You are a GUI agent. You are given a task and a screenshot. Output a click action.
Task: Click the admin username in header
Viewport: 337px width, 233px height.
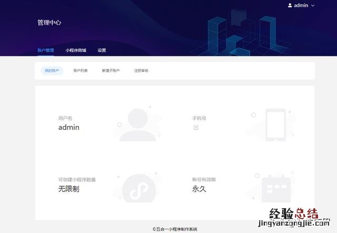[x=301, y=5]
